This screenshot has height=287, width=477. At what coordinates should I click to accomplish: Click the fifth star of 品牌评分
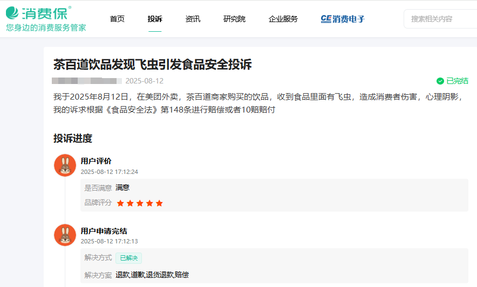click(159, 203)
